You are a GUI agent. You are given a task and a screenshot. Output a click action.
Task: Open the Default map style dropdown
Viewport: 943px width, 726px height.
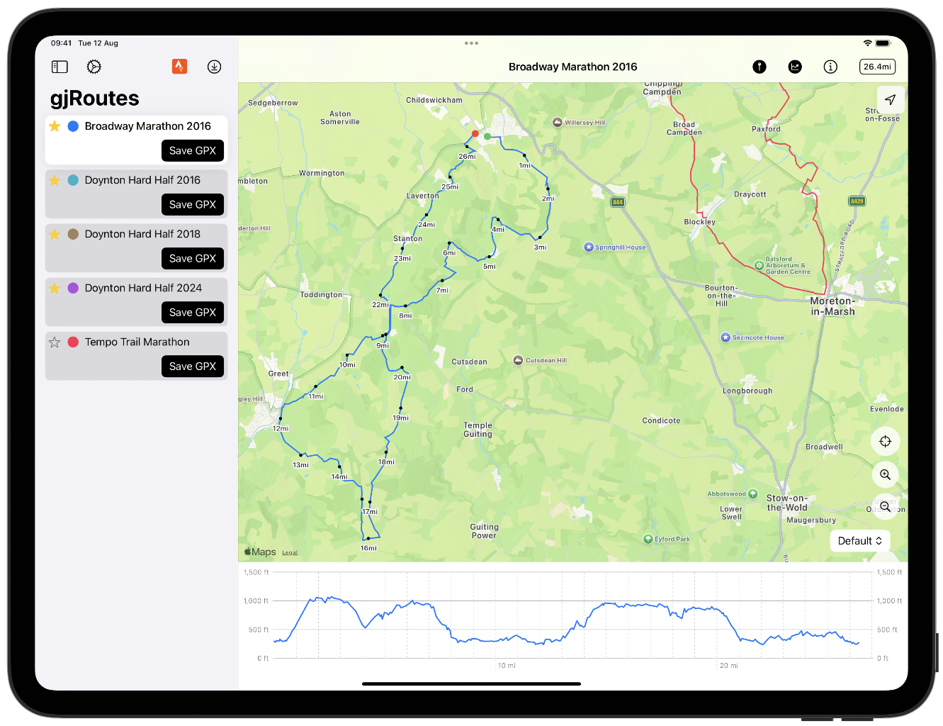pos(859,541)
